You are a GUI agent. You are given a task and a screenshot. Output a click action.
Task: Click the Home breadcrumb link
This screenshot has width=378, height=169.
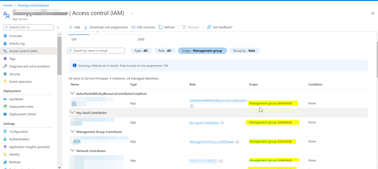tap(8, 5)
